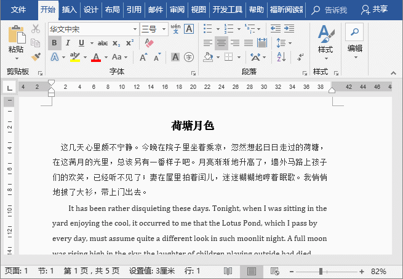This screenshot has width=403, height=279.
Task: Apply strikethrough to text
Action: (103, 43)
